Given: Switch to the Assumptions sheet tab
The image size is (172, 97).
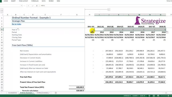Looking at the screenshot, I should tap(13, 93).
